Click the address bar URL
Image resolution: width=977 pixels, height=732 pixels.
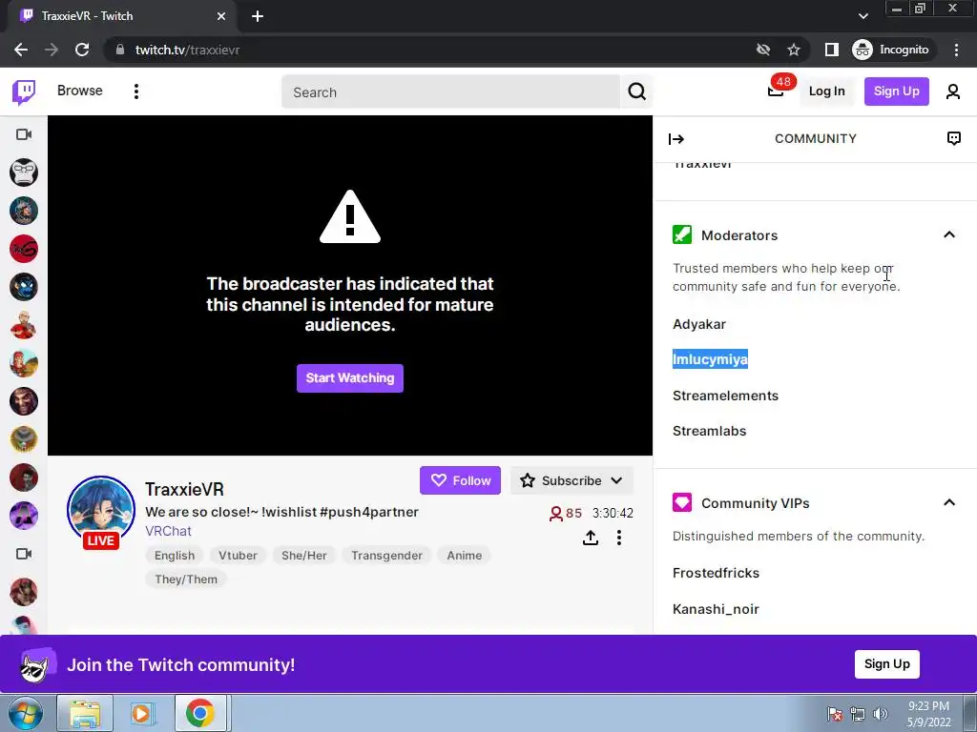pos(188,50)
